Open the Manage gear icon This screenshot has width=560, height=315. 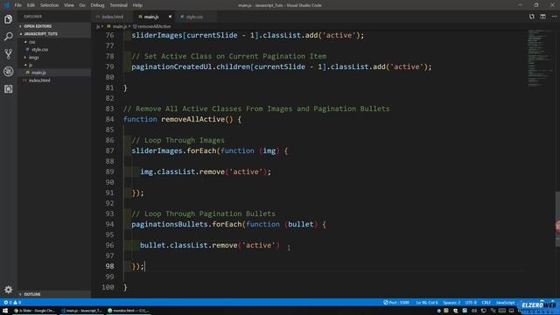point(8,290)
